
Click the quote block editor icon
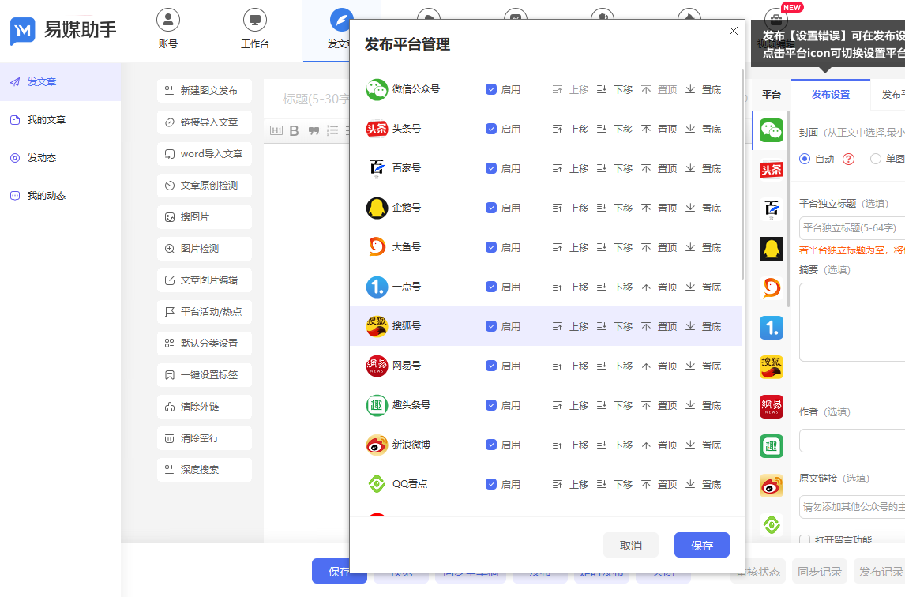click(x=314, y=130)
